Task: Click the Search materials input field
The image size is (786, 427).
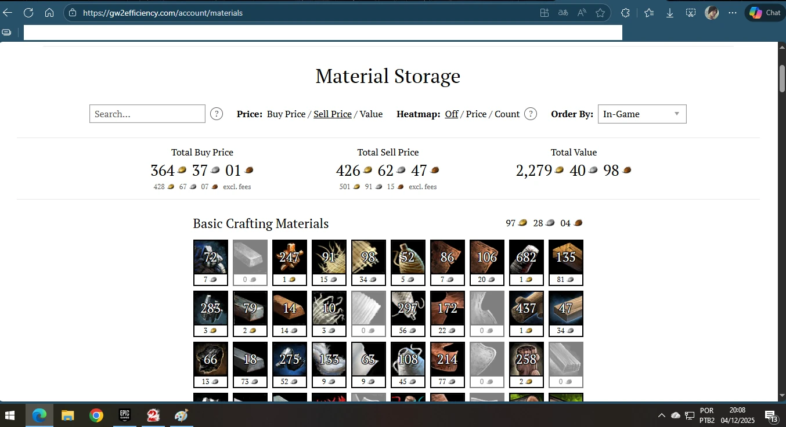Action: [x=147, y=114]
